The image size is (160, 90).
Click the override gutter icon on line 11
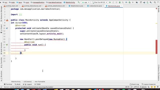[7, 28]
